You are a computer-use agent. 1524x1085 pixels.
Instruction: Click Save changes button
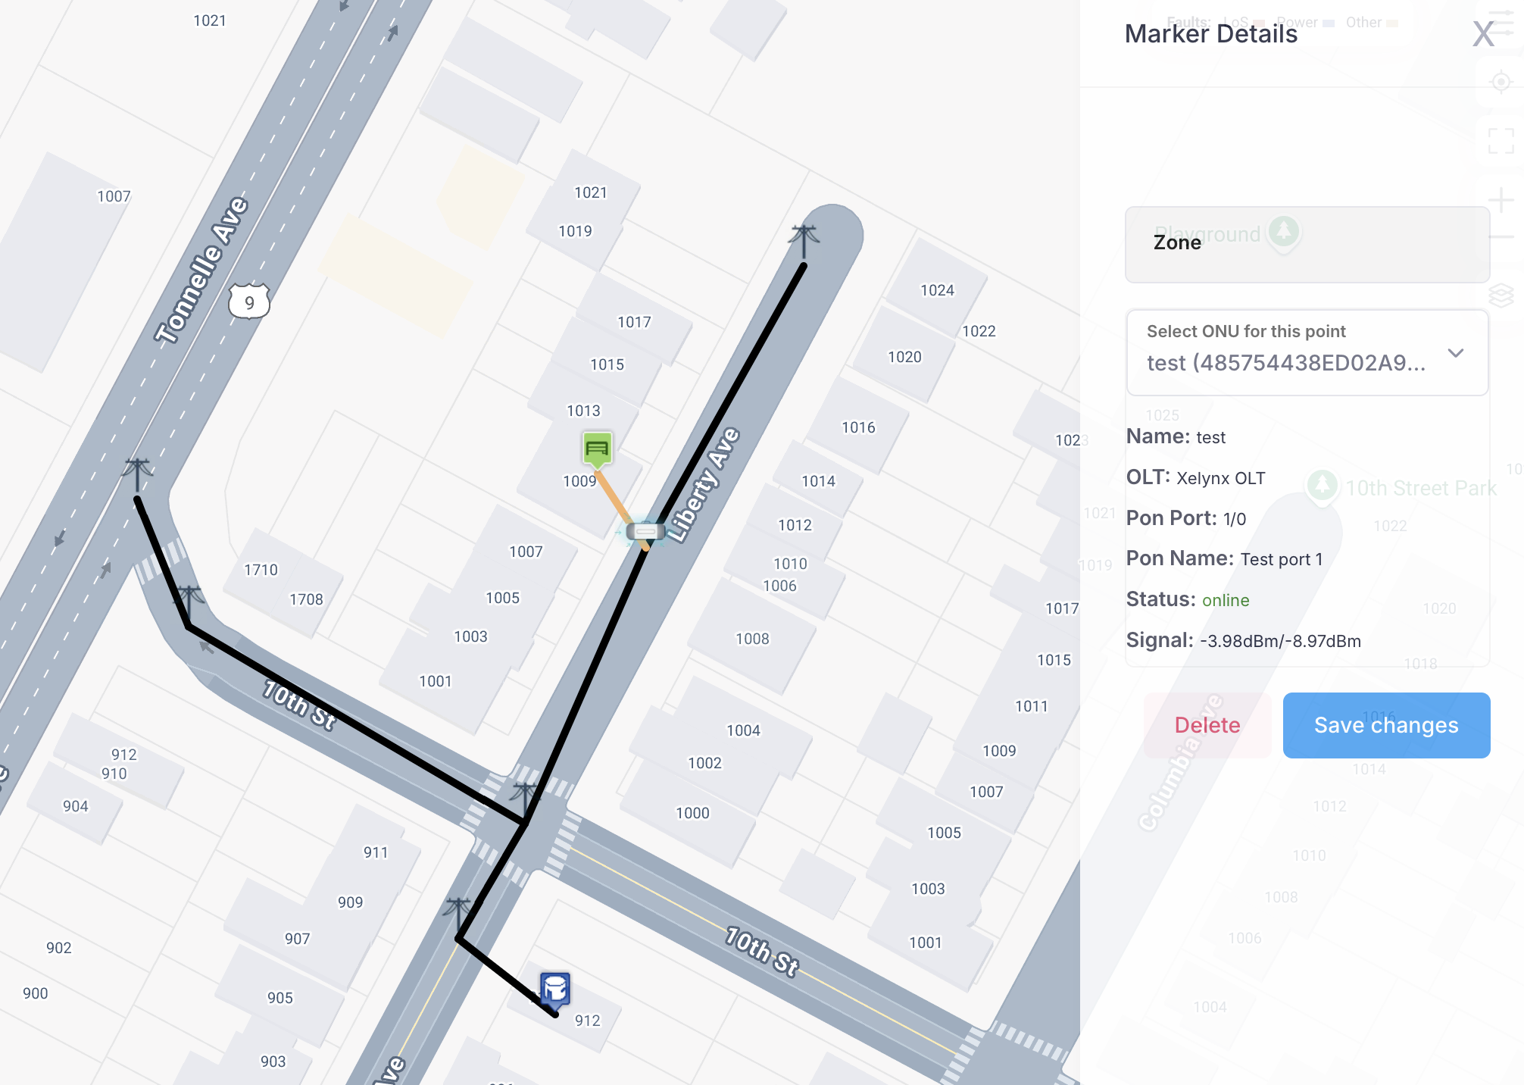1386,725
